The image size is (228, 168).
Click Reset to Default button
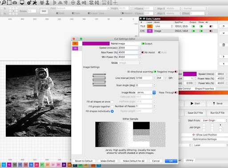click(x=84, y=161)
